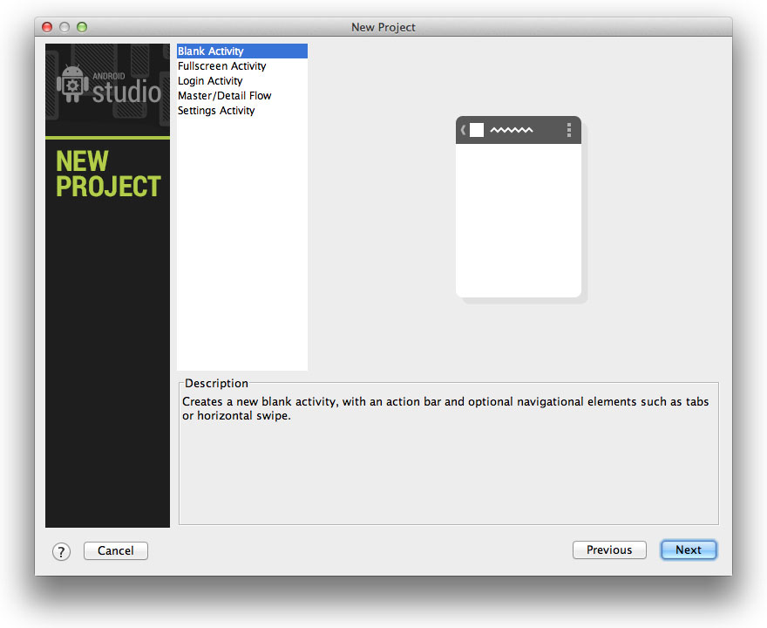The image size is (767, 628).
Task: Click overflow menu dots in preview
Action: coord(569,130)
